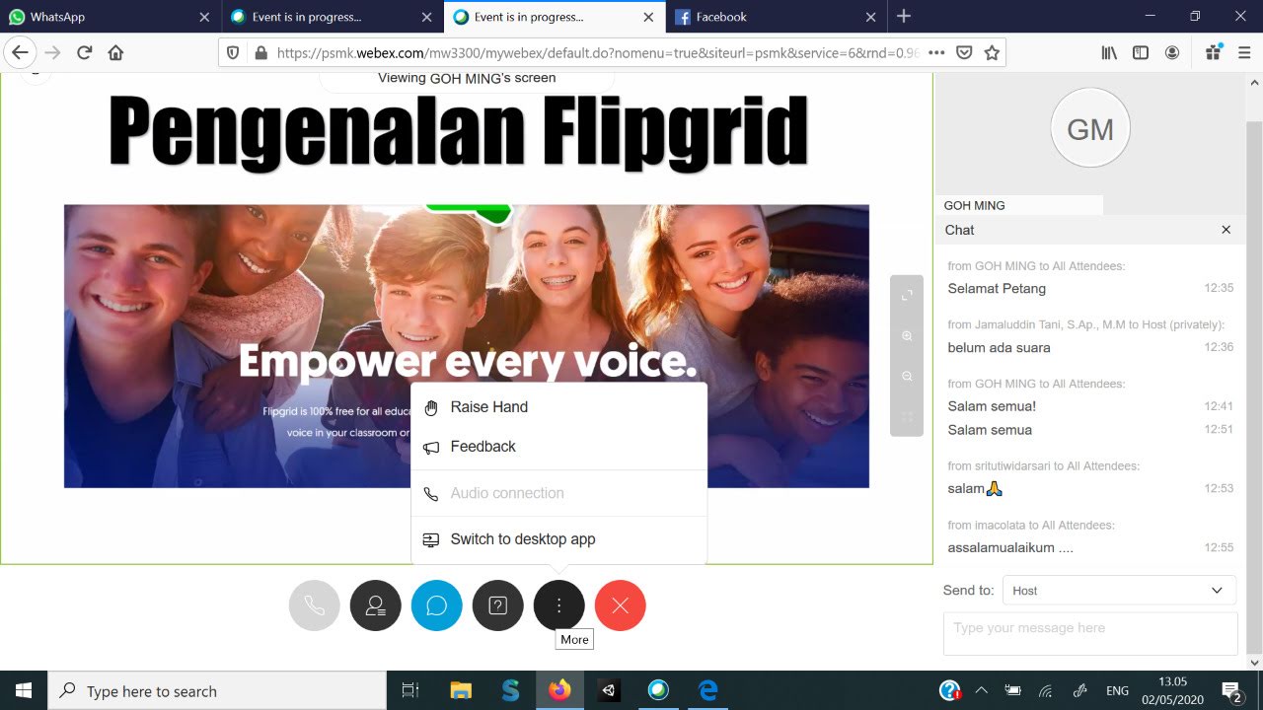This screenshot has width=1263, height=710.
Task: Click the webex URL address bar
Action: [x=598, y=53]
